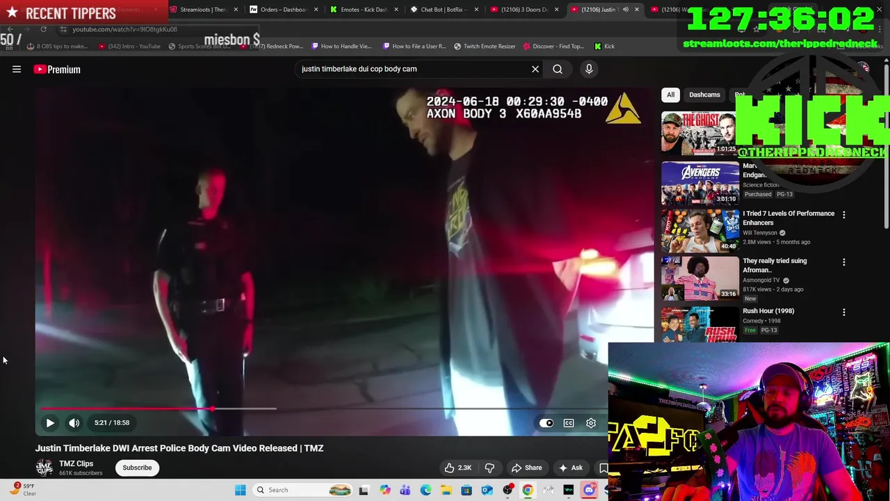
Task: Click the Windows taskbar Search box
Action: coord(304,490)
